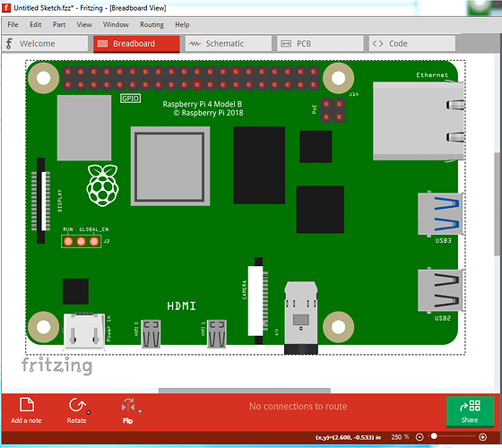The image size is (502, 448).
Task: Click the horizontal canvas scrollbar
Action: click(245, 391)
